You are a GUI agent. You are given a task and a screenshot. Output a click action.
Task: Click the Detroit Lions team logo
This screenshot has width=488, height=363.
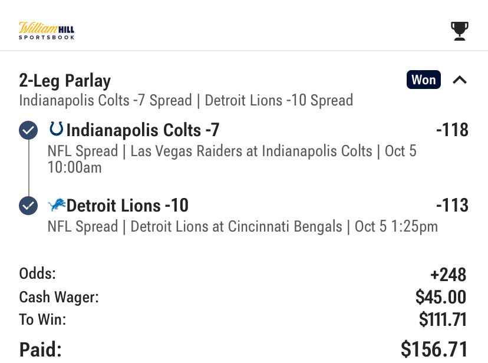point(57,205)
